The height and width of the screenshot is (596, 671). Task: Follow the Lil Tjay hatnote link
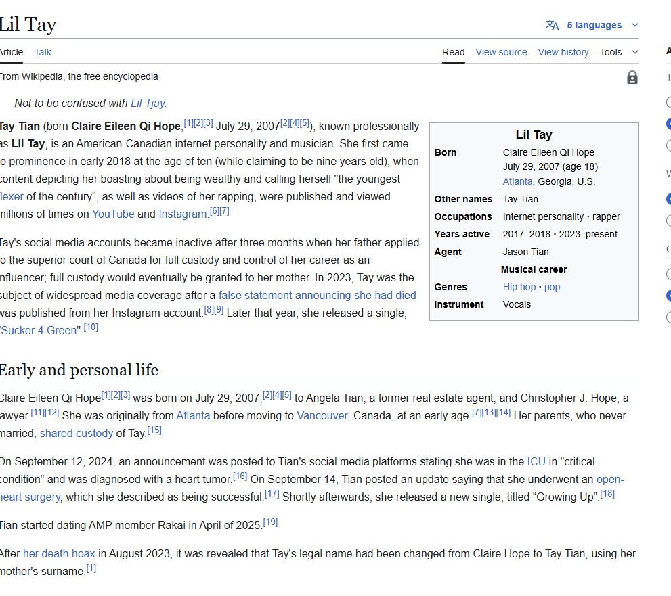148,103
